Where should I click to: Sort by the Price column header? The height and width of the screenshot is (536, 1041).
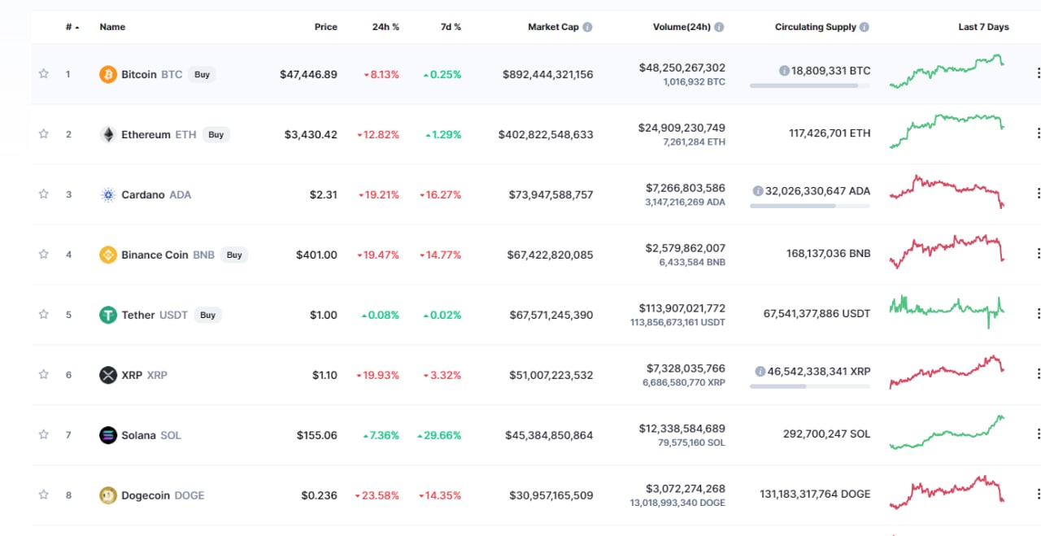326,27
